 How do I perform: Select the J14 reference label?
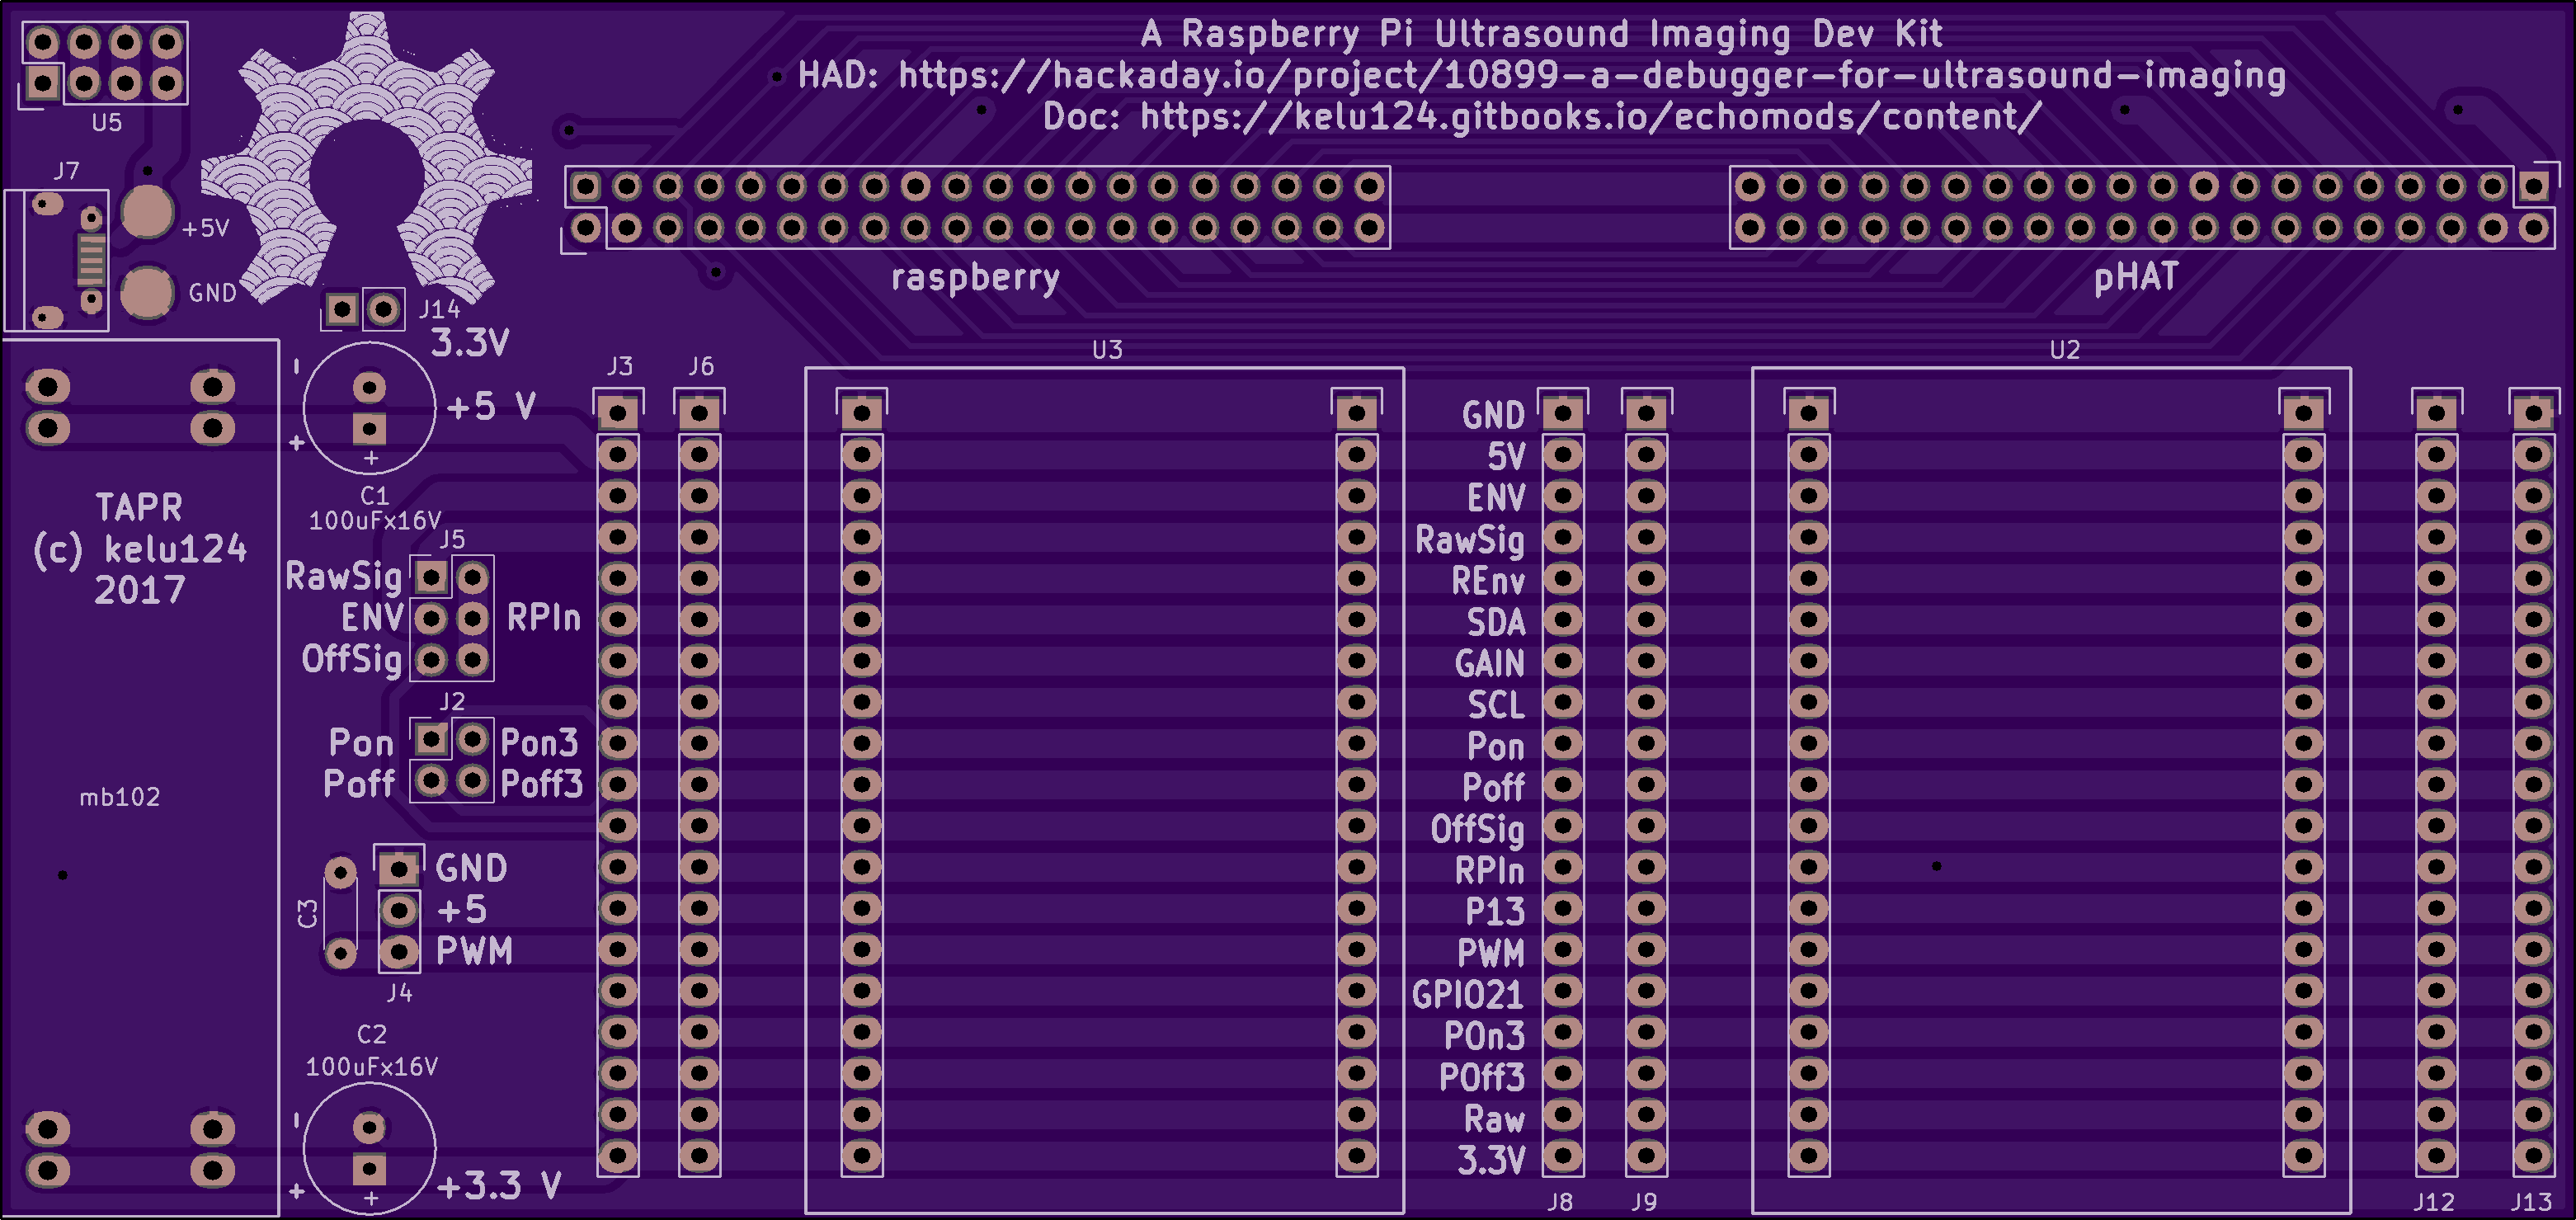coord(439,309)
